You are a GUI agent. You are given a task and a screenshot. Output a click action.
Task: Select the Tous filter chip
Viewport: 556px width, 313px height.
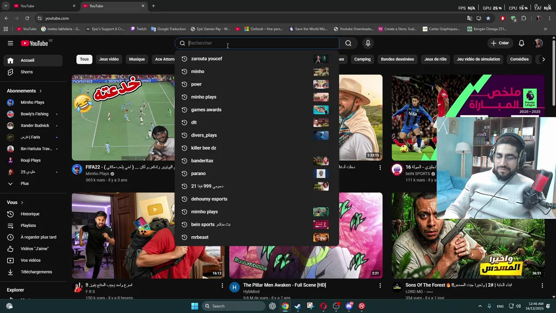[x=84, y=59]
